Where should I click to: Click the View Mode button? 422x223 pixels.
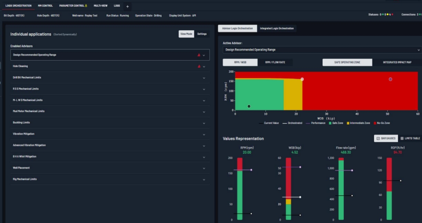(186, 34)
